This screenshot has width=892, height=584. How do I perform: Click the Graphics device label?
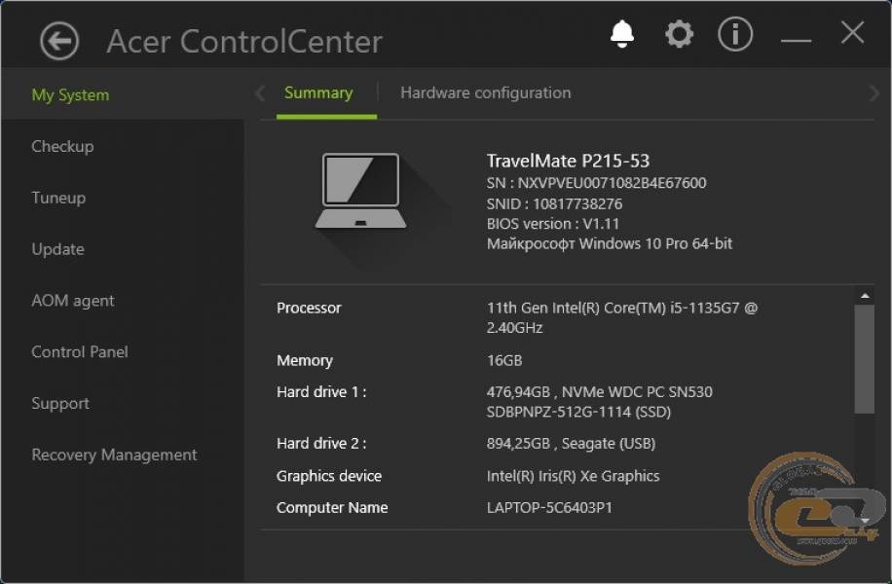pyautogui.click(x=329, y=476)
